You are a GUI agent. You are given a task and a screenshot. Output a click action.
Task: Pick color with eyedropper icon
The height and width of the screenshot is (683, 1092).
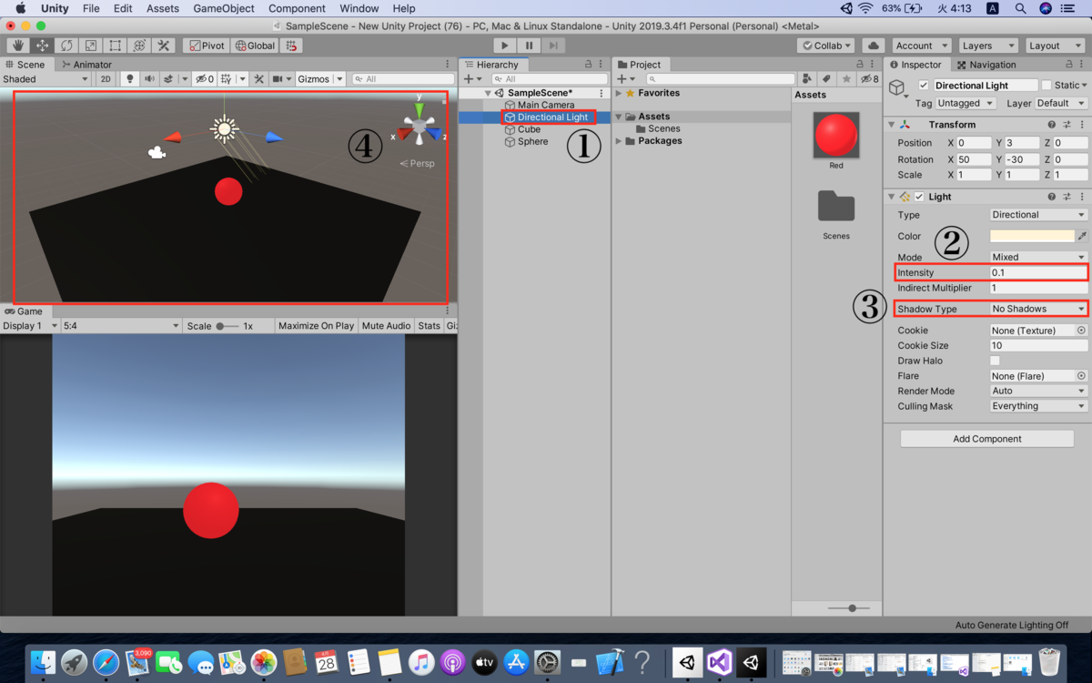[x=1082, y=236]
